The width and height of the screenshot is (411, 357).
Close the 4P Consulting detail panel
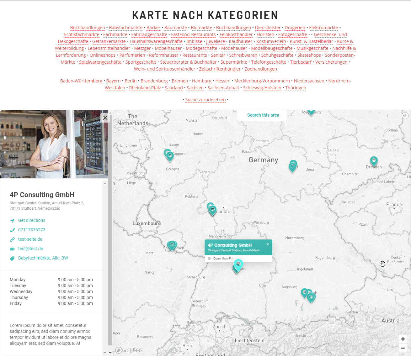coord(105,118)
